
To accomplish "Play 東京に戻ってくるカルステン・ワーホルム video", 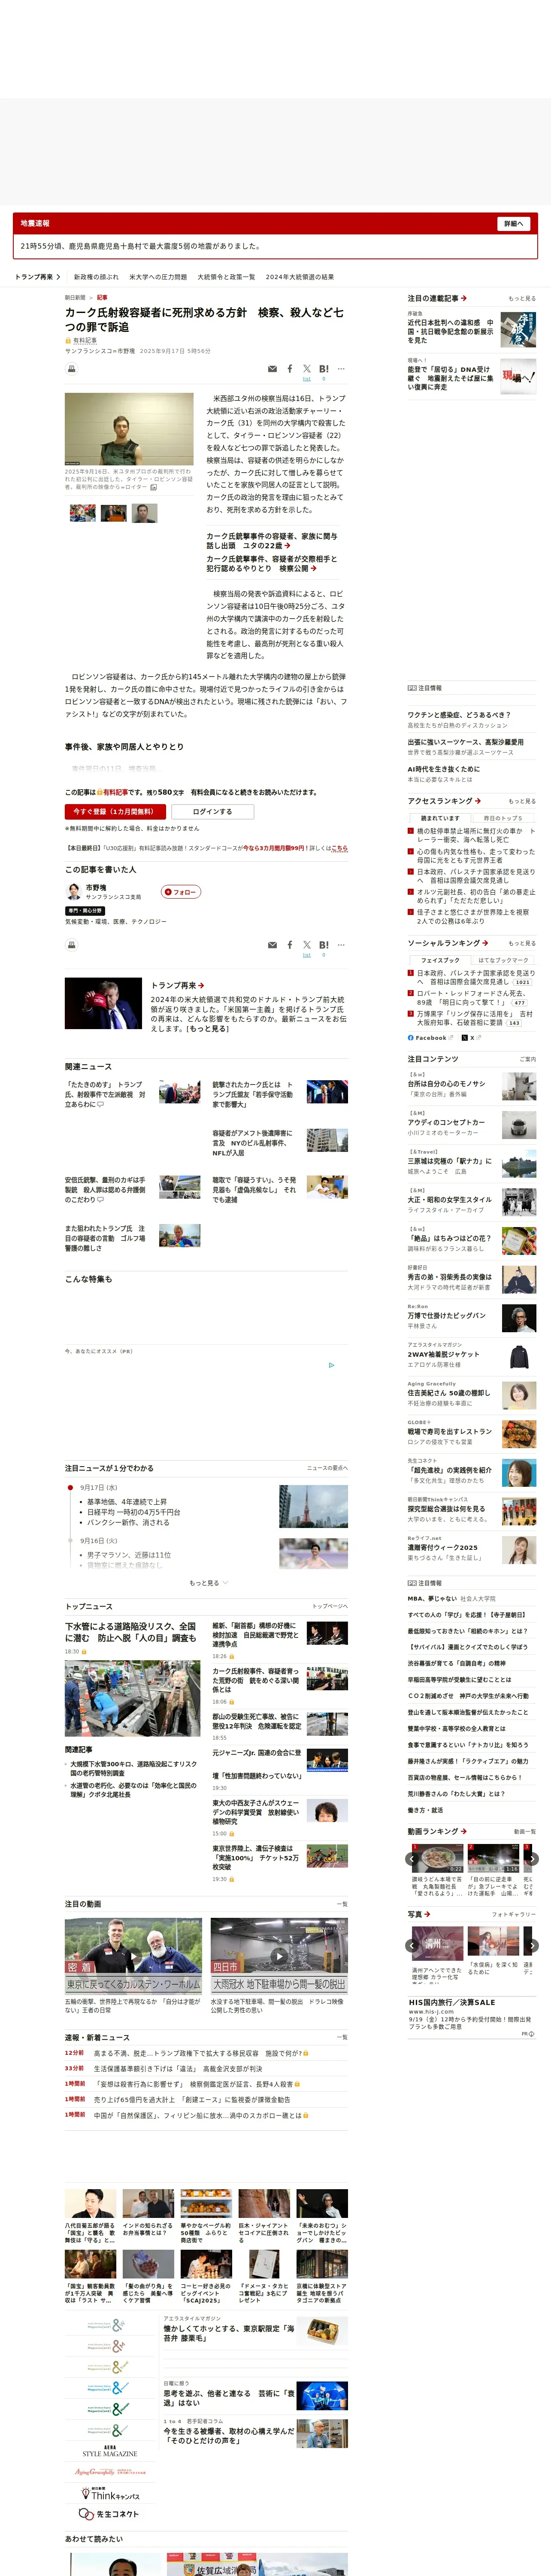I will click(x=133, y=1957).
